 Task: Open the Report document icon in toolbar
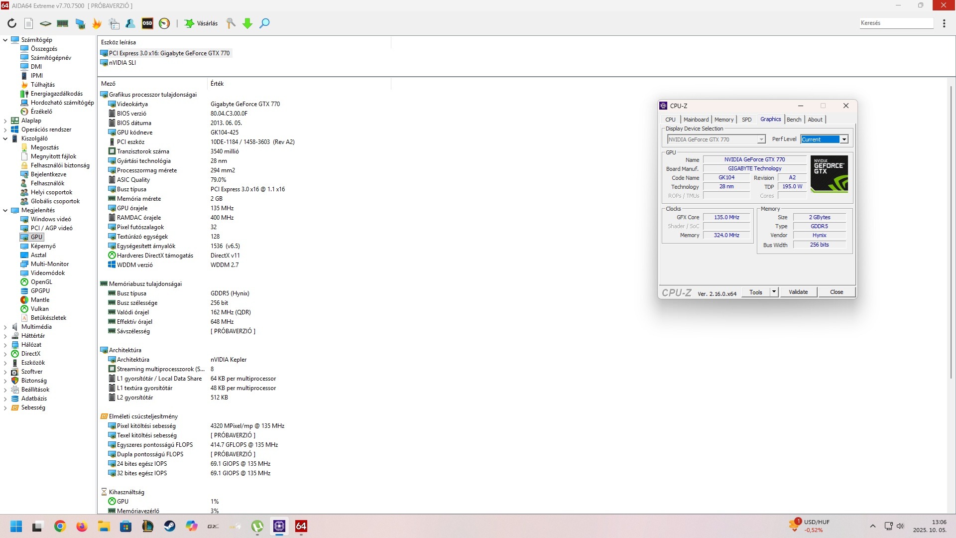pos(29,23)
